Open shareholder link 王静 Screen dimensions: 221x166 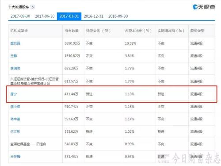point(14,56)
